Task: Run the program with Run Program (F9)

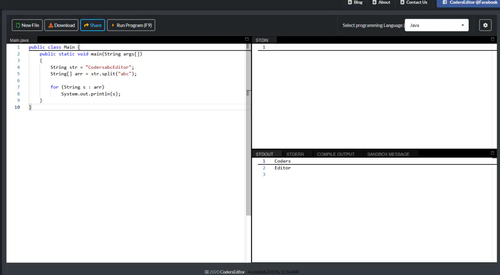Action: click(x=131, y=25)
